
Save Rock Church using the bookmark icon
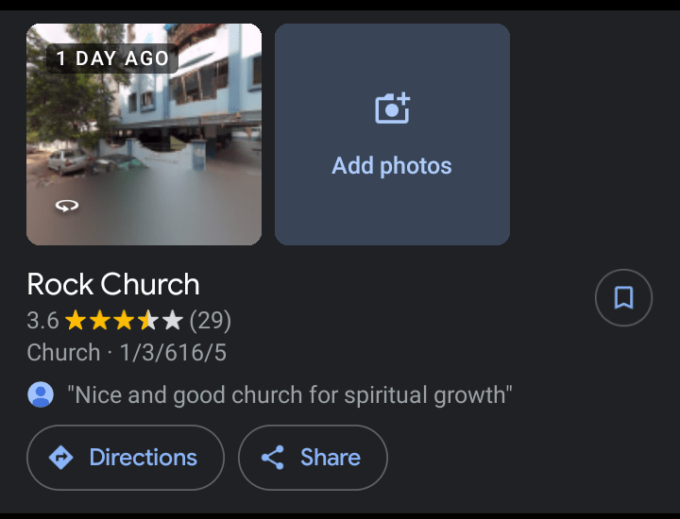(623, 298)
